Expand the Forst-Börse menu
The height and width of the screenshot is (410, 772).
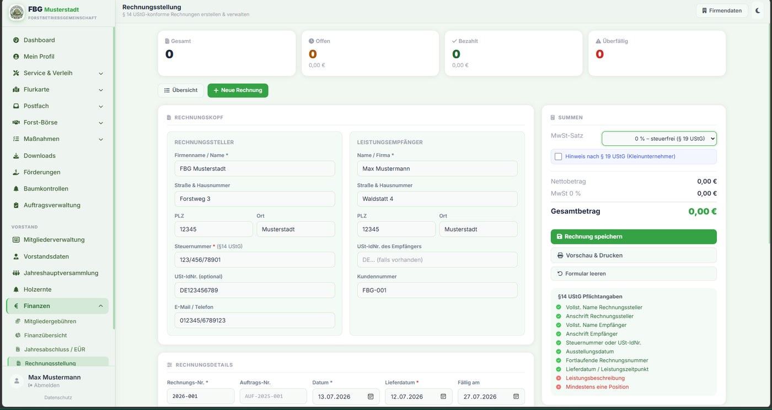pyautogui.click(x=101, y=123)
